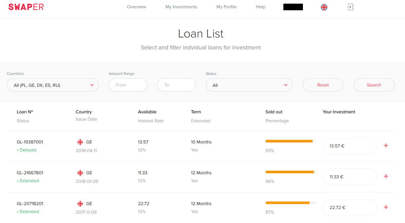Viewport: 405px width, 223px height.
Task: Click investment amount field showing 11.33 €
Action: [x=350, y=177]
